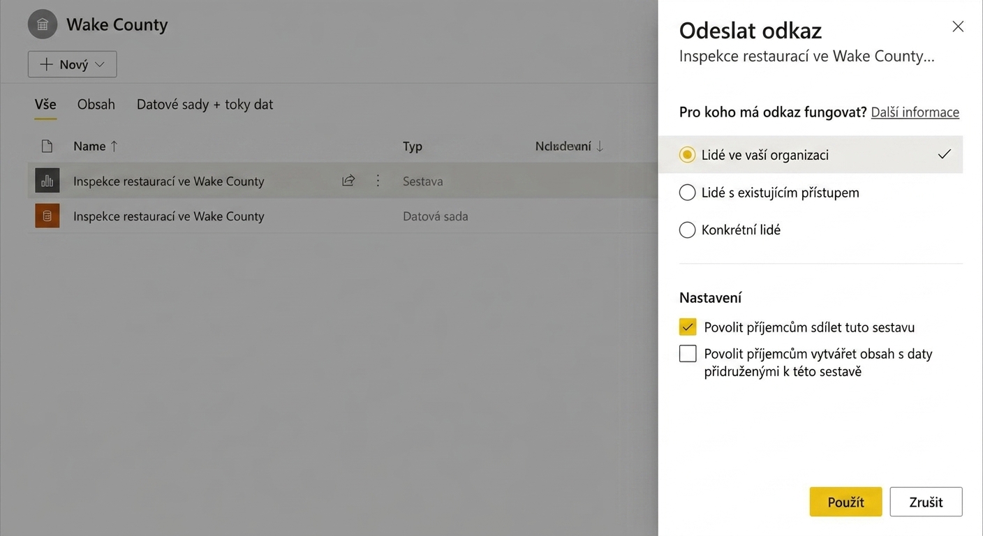Open the Nový dropdown button
This screenshot has width=983, height=536.
tap(73, 64)
